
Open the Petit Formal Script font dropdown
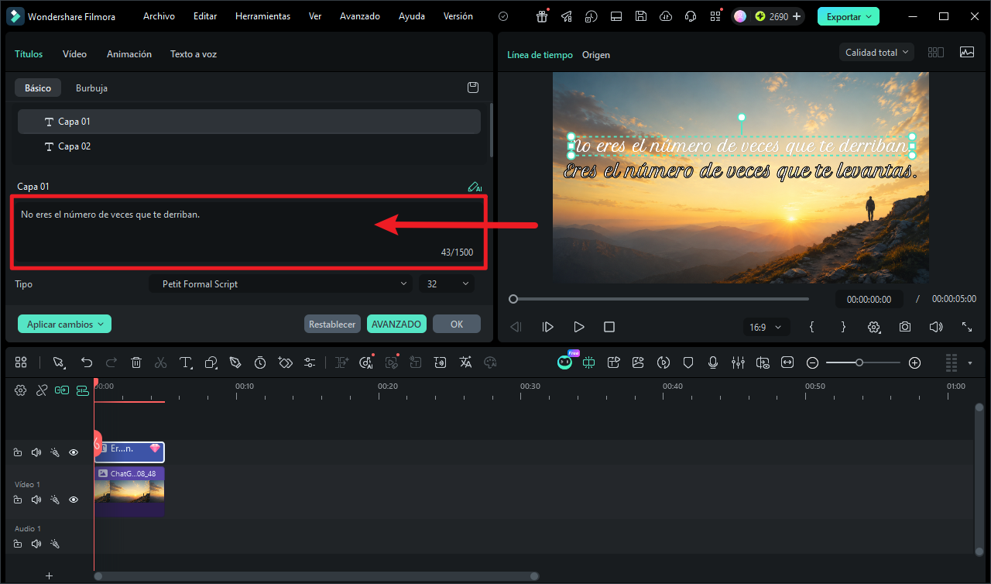pos(280,284)
